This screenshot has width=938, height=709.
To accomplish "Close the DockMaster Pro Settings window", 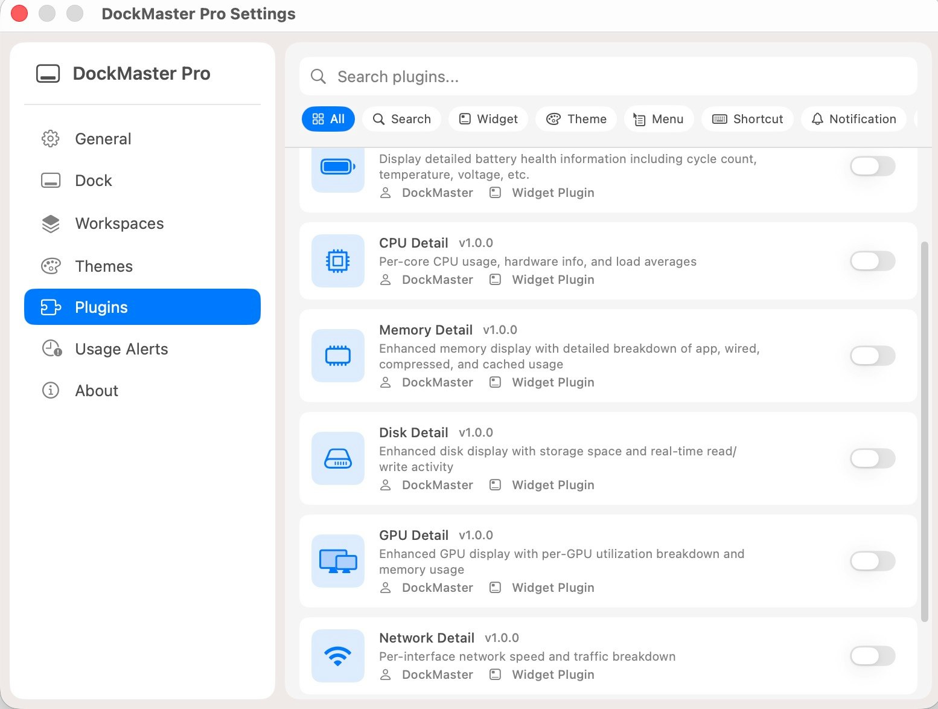I will point(19,13).
